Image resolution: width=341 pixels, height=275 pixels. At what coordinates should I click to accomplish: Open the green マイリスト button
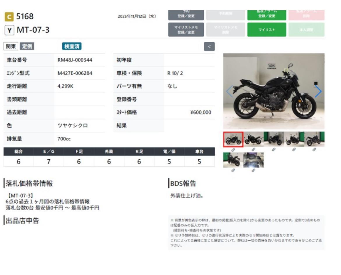click(x=266, y=30)
